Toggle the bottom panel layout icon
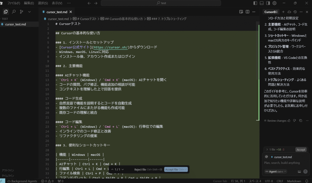312x183 pixels. tap(262, 3)
